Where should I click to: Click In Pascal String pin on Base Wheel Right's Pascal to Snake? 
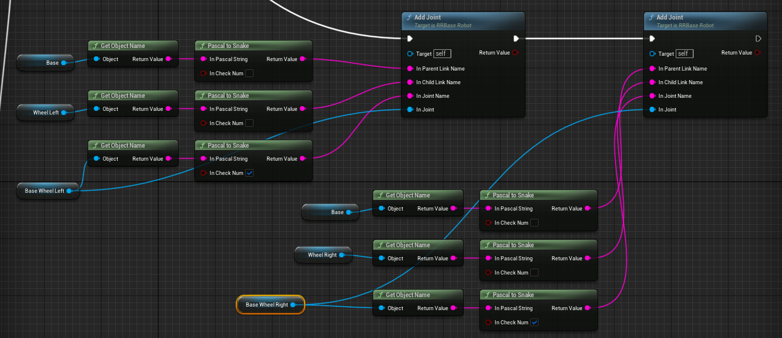(x=488, y=308)
